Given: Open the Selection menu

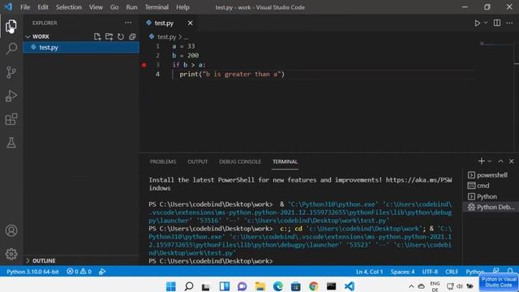Looking at the screenshot, I should tap(68, 7).
